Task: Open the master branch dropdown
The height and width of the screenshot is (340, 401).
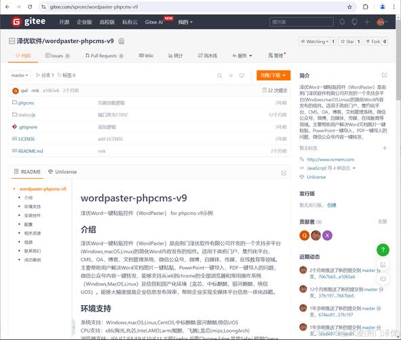Action: [20, 75]
